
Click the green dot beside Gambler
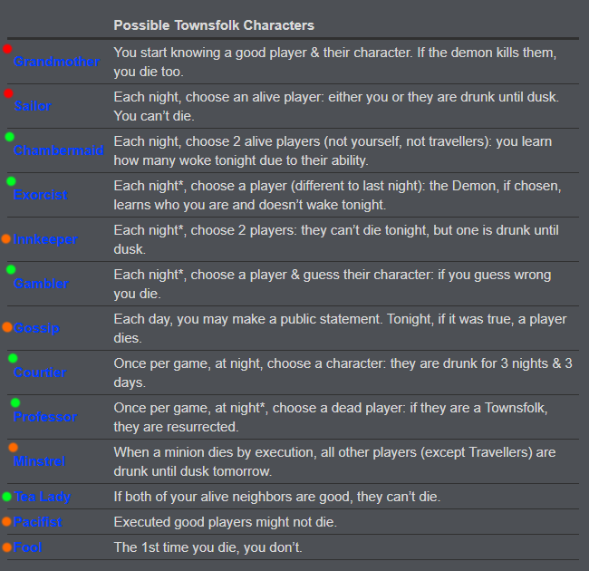[11, 269]
